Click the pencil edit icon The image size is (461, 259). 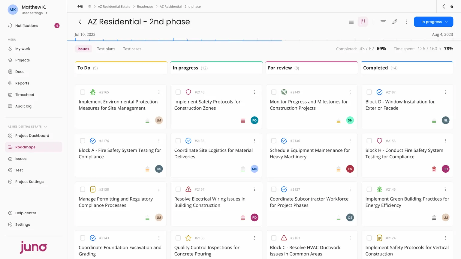[x=395, y=22]
